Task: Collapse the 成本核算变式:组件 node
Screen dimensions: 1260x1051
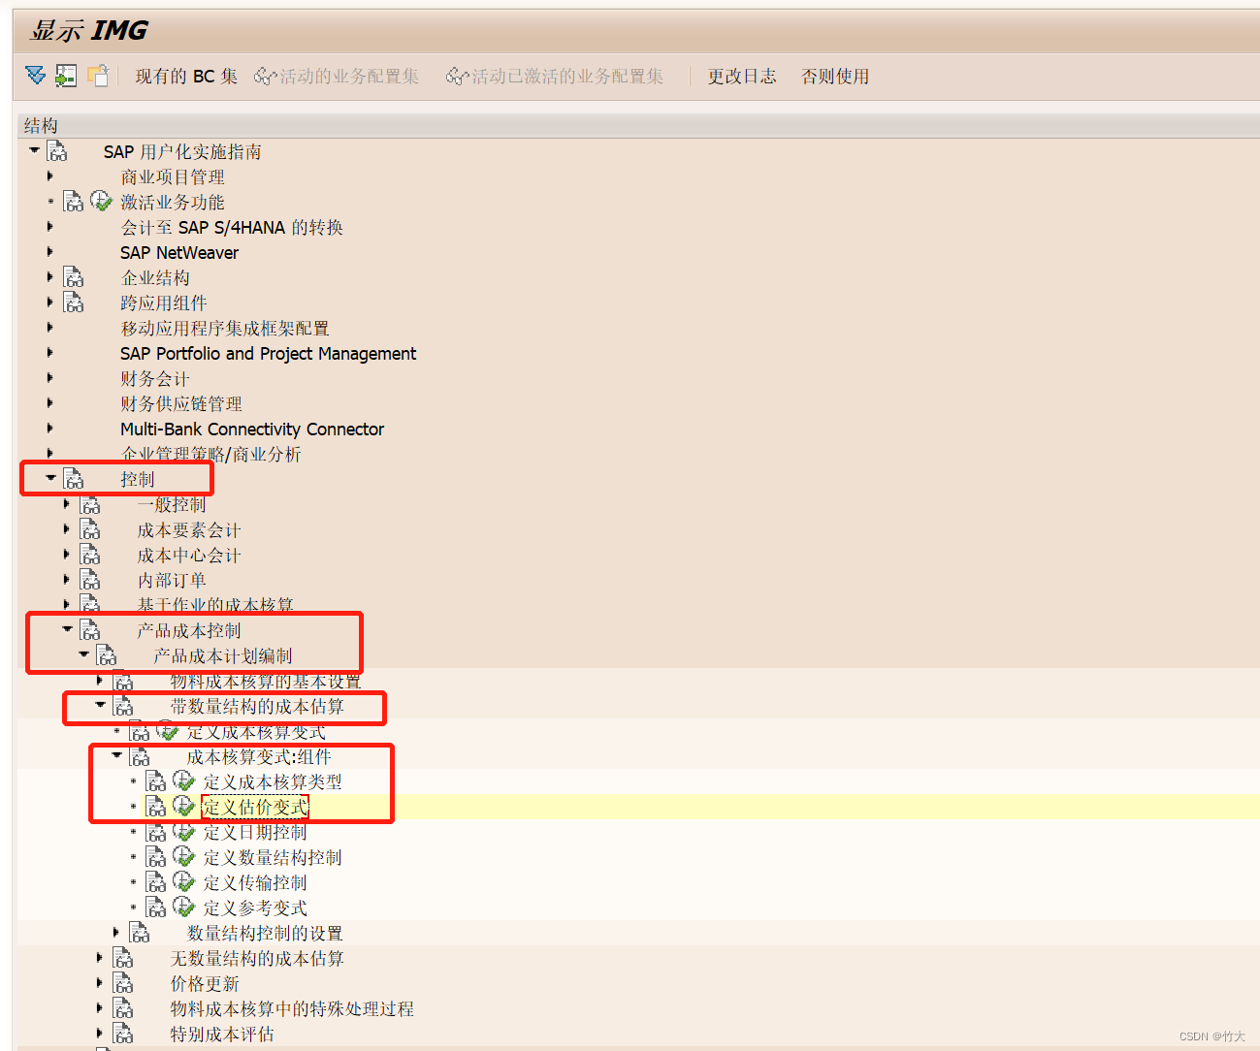Action: point(116,755)
